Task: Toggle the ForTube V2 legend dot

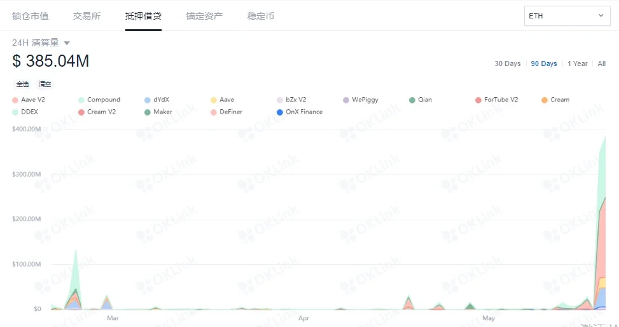Action: click(x=478, y=100)
